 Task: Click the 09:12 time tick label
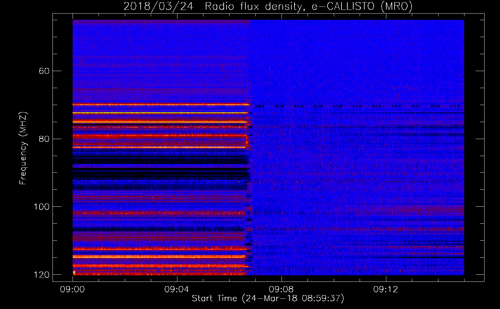click(386, 290)
